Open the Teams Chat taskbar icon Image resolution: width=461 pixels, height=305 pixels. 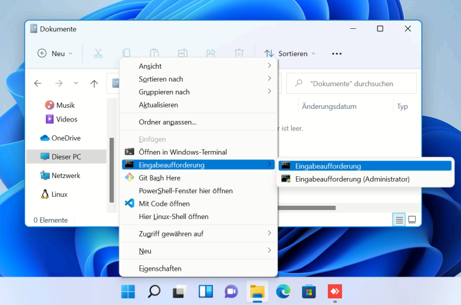[x=231, y=292]
